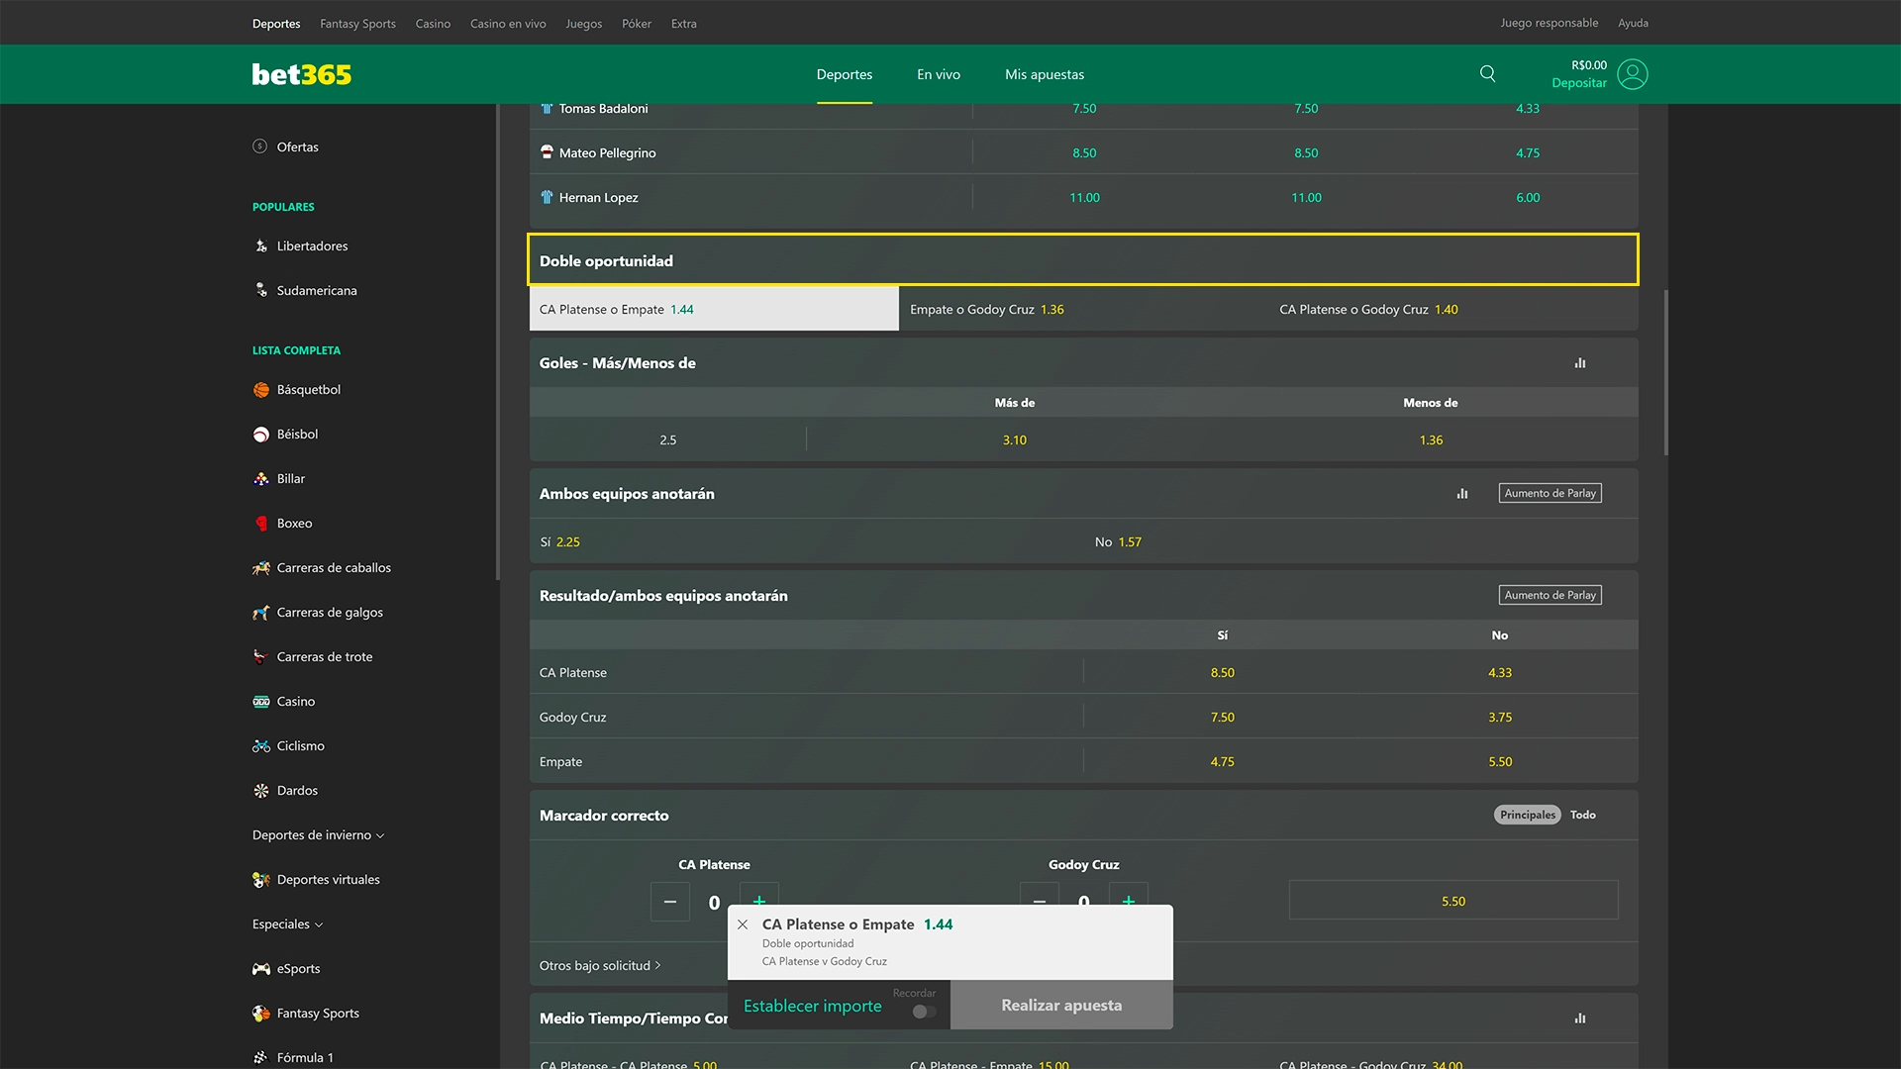Open Otros bajo solicitud link
The image size is (1901, 1069).
(x=599, y=965)
